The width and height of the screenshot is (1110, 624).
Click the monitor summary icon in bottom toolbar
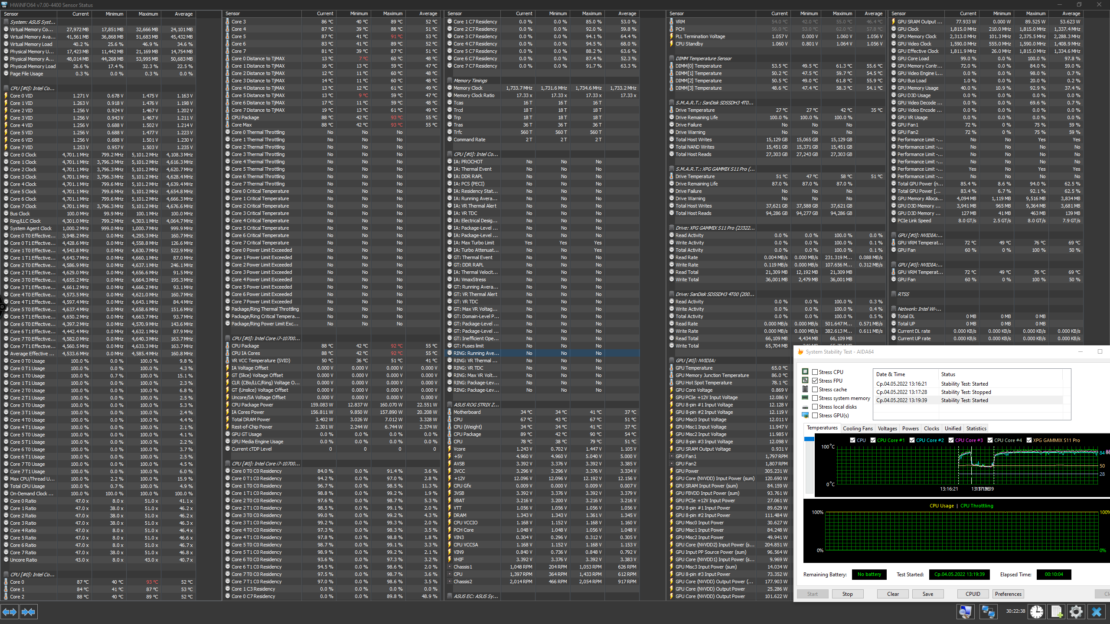965,612
